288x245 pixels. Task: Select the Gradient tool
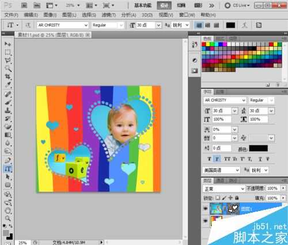7,135
